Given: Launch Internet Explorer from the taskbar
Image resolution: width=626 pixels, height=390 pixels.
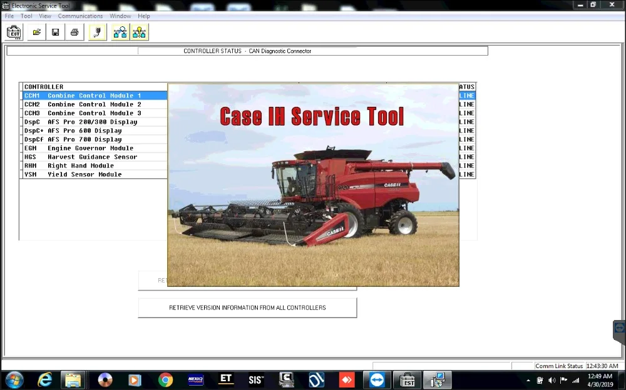Looking at the screenshot, I should (44, 380).
